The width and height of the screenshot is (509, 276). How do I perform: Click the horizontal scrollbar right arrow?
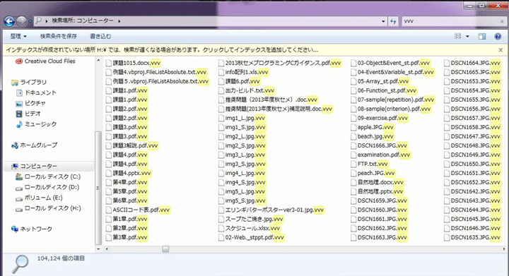tap(504, 249)
